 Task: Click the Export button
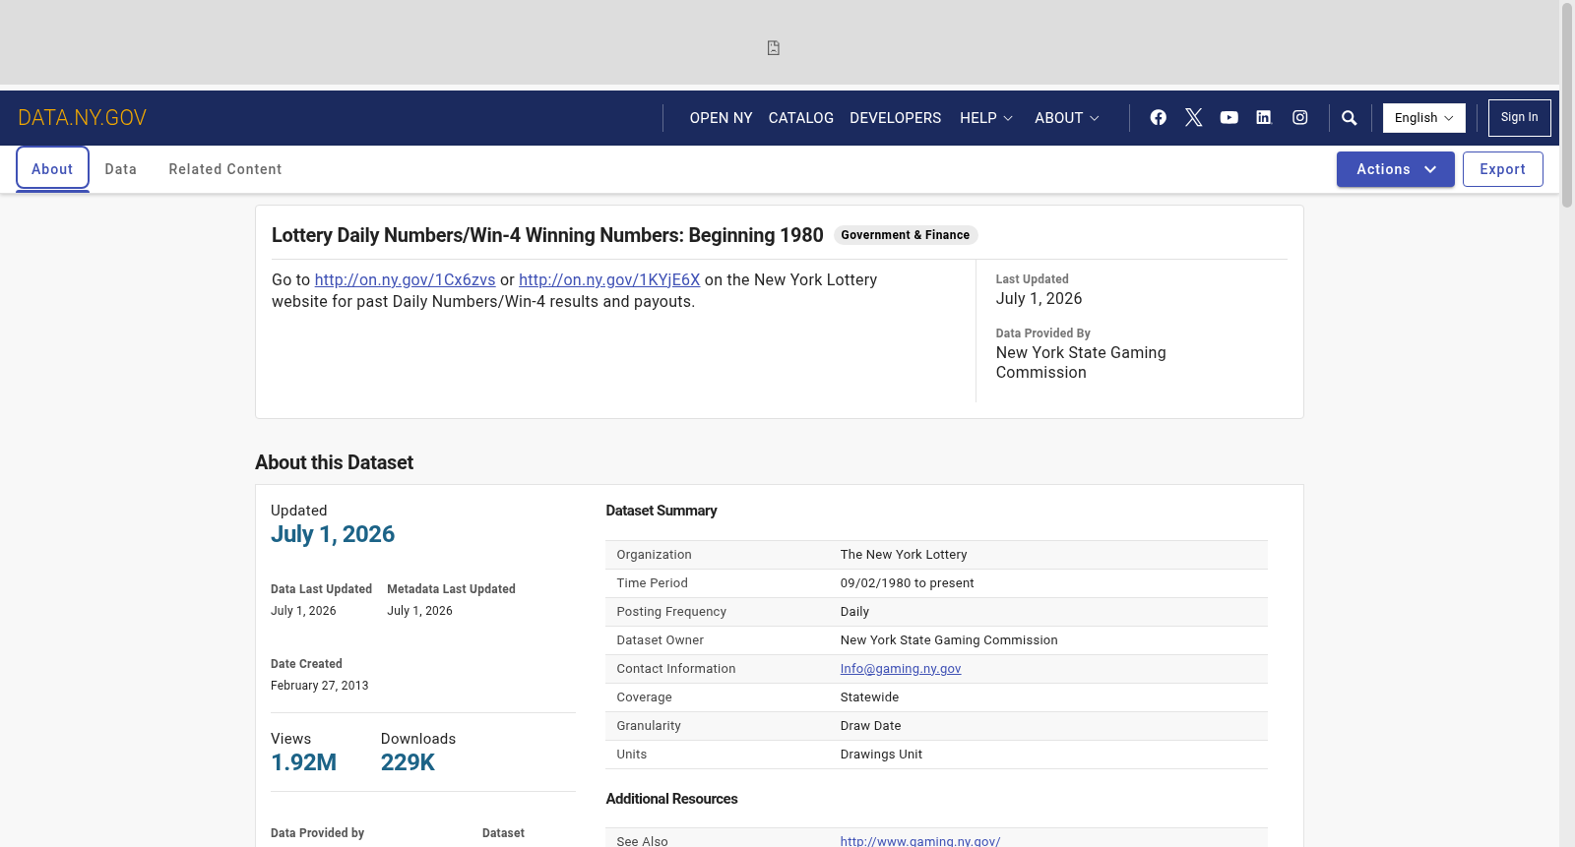coord(1502,169)
